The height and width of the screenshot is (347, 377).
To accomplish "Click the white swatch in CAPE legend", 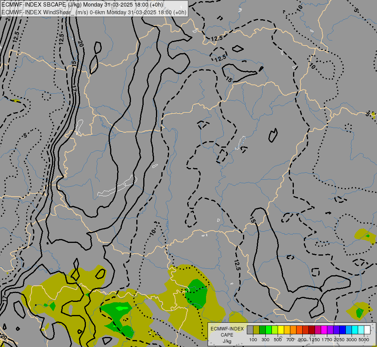I will tap(367, 330).
